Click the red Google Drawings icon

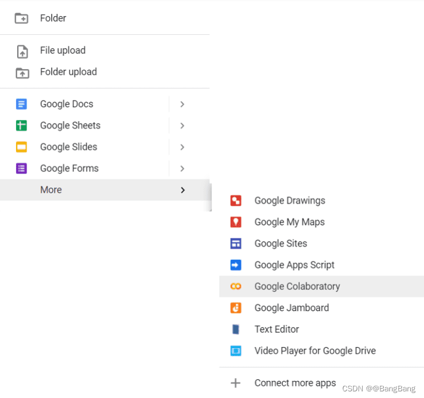click(236, 201)
